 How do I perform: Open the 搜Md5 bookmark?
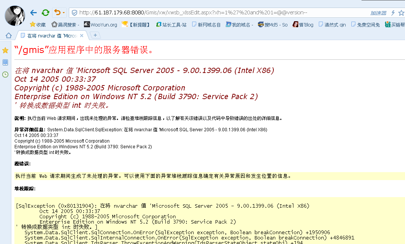coord(273,25)
